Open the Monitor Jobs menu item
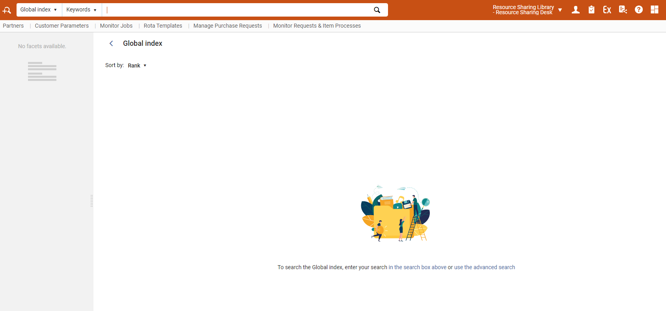666x311 pixels. 116,26
